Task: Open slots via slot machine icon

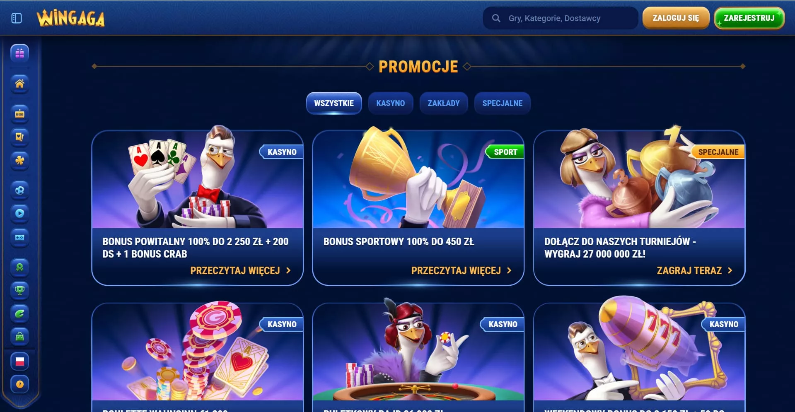Action: coord(19,114)
